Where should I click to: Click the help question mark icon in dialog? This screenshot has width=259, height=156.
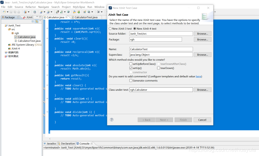point(112,120)
